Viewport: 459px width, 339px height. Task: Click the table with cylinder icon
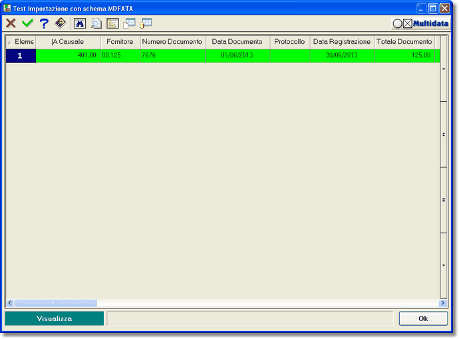(146, 23)
